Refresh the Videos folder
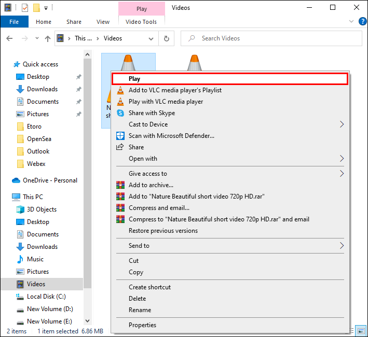Image resolution: width=368 pixels, height=337 pixels. (167, 38)
